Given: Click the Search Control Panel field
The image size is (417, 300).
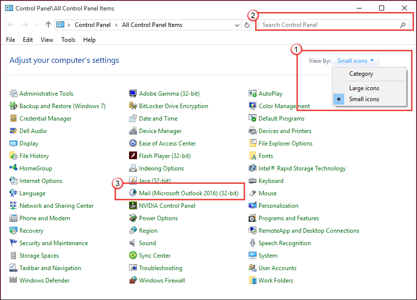Looking at the screenshot, I should 329,25.
